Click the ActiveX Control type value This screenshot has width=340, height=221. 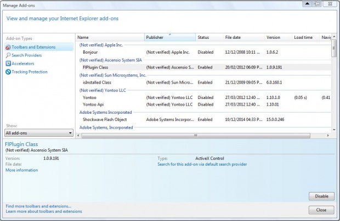pyautogui.click(x=209, y=158)
